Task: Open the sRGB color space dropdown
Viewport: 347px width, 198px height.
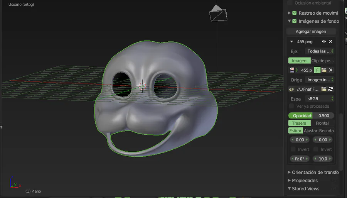Action: point(319,99)
